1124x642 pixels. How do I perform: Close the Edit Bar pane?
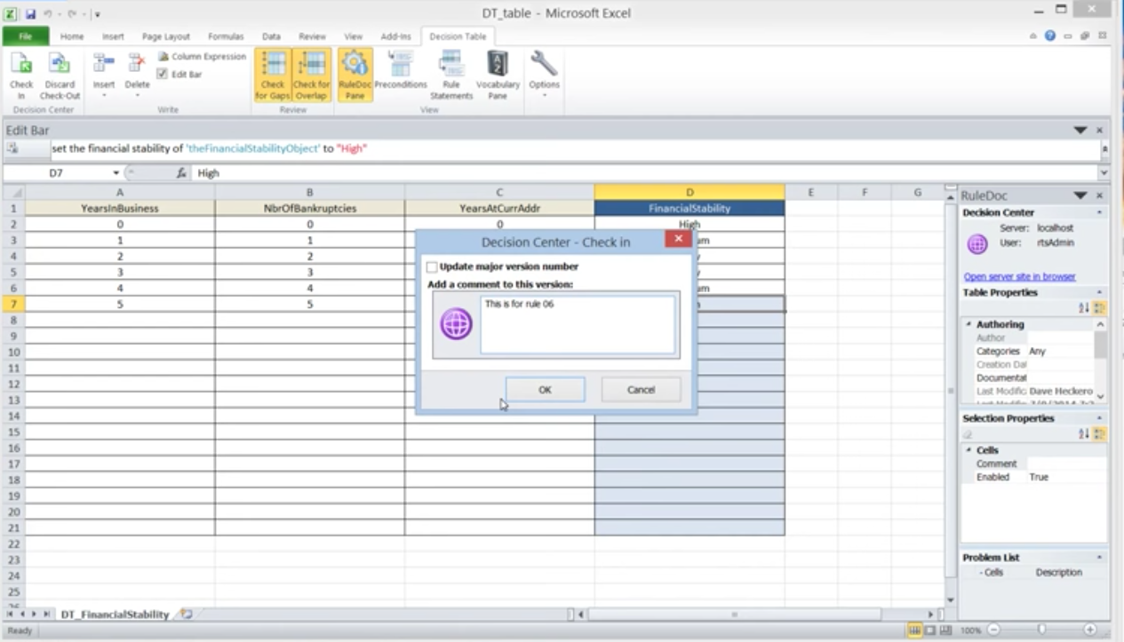pyautogui.click(x=1100, y=130)
